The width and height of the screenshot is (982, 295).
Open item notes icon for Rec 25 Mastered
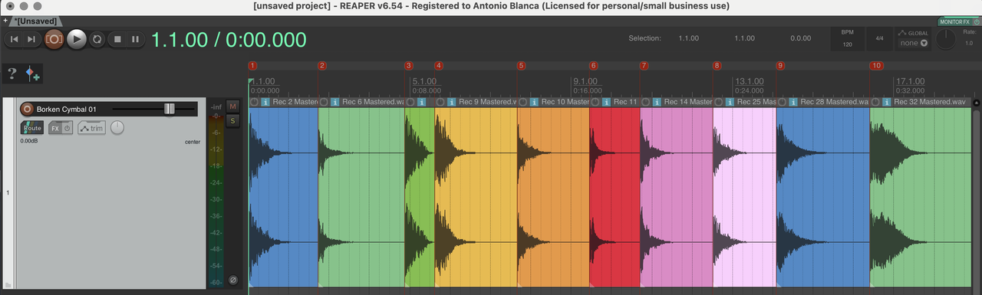(730, 102)
